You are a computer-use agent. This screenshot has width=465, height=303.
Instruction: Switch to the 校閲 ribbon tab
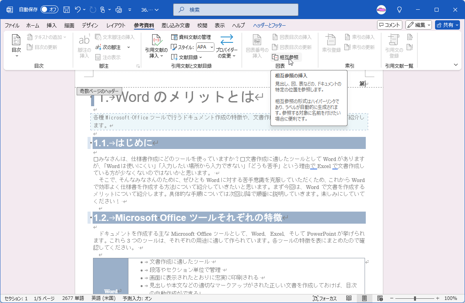(x=202, y=25)
